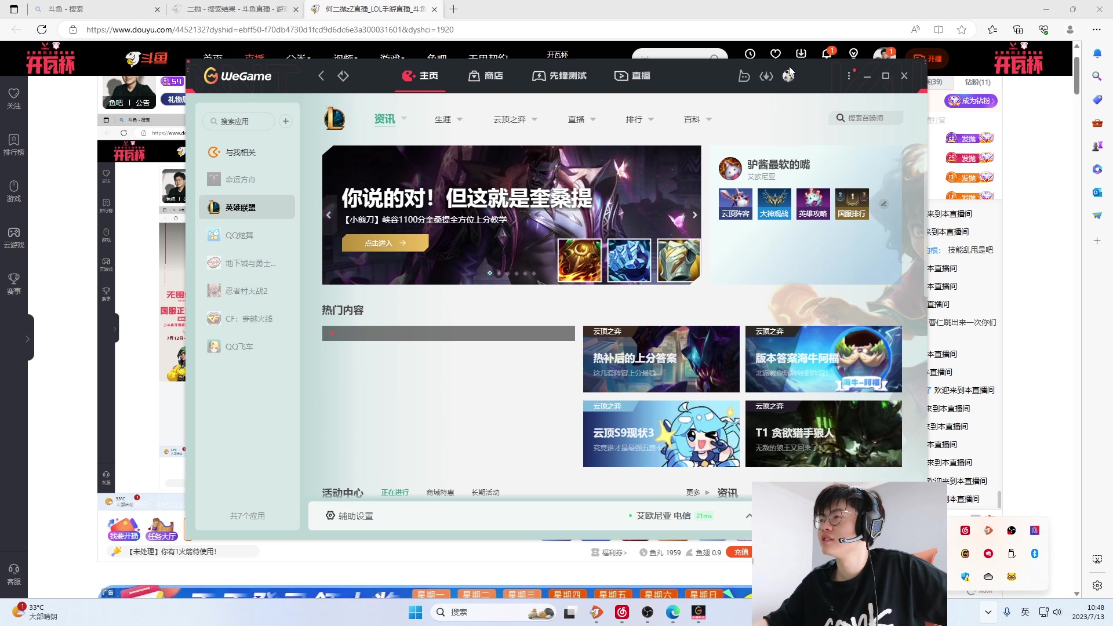The image size is (1113, 626).
Task: Click the 搜索召唤师 search box
Action: coord(865,118)
